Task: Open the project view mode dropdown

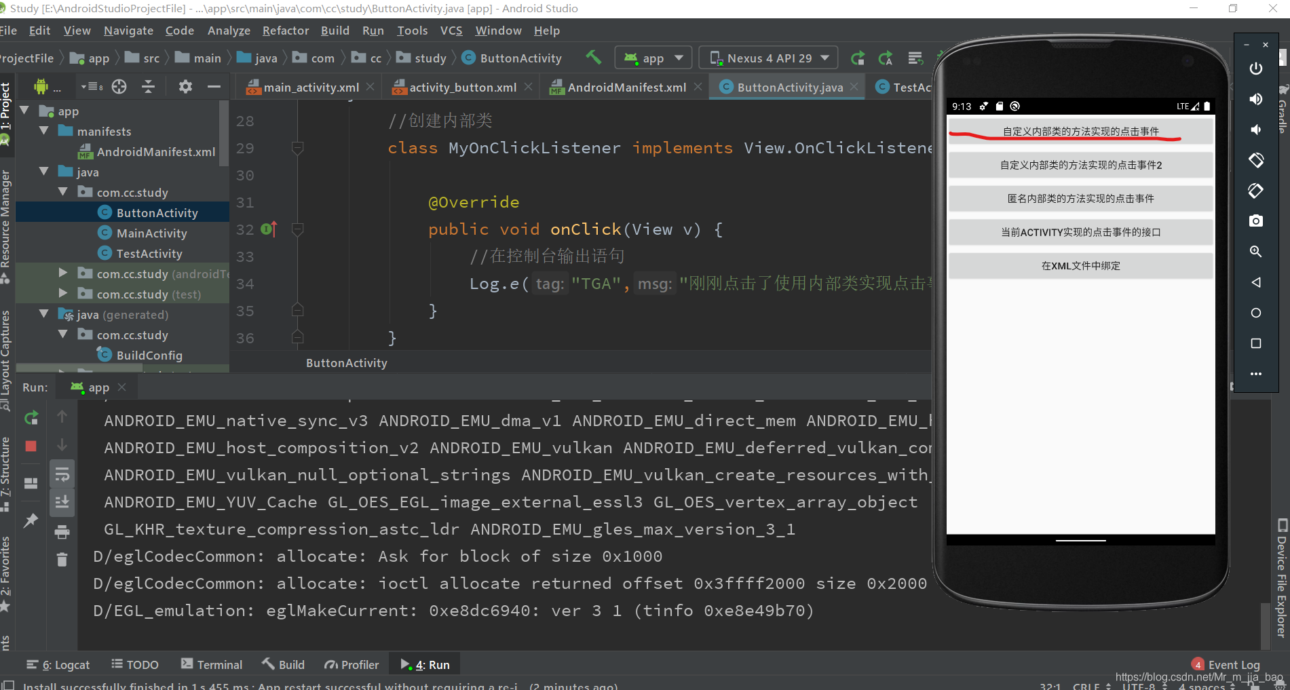Action: pos(92,87)
